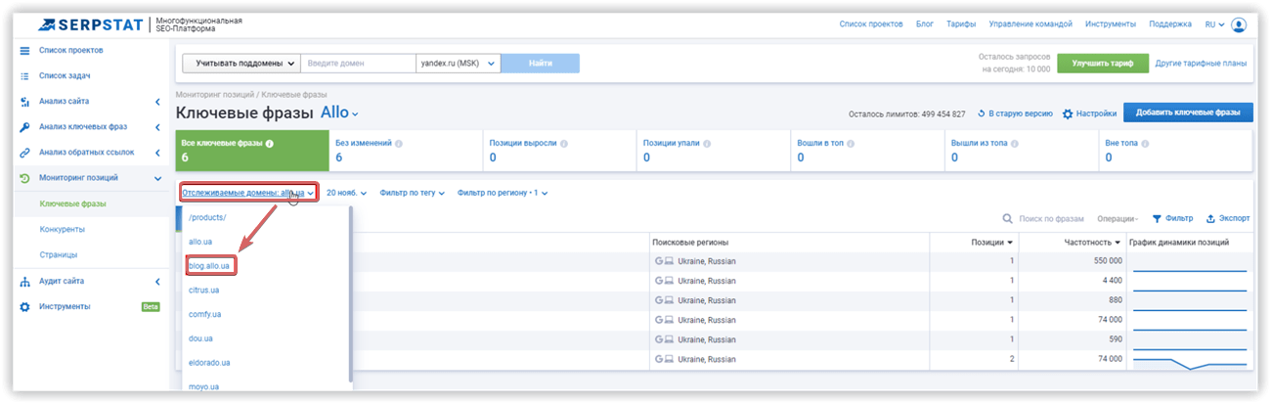Expand the Анализ сайта sidebar section

tap(157, 101)
